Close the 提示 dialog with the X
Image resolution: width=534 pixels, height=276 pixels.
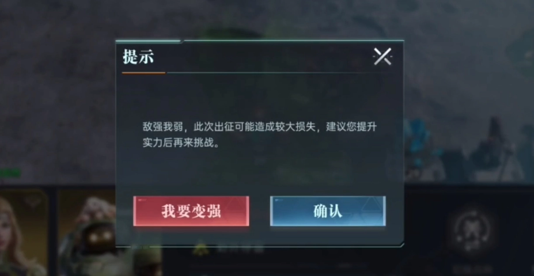point(382,56)
